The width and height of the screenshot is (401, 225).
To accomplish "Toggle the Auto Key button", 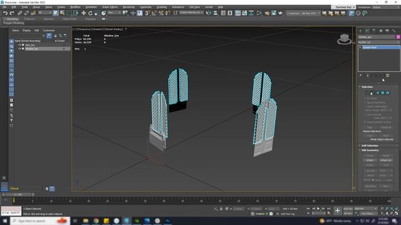I will click(x=348, y=209).
